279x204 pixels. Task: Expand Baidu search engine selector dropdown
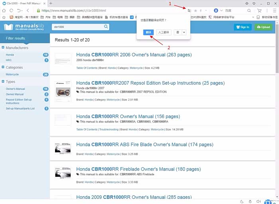click(x=221, y=11)
